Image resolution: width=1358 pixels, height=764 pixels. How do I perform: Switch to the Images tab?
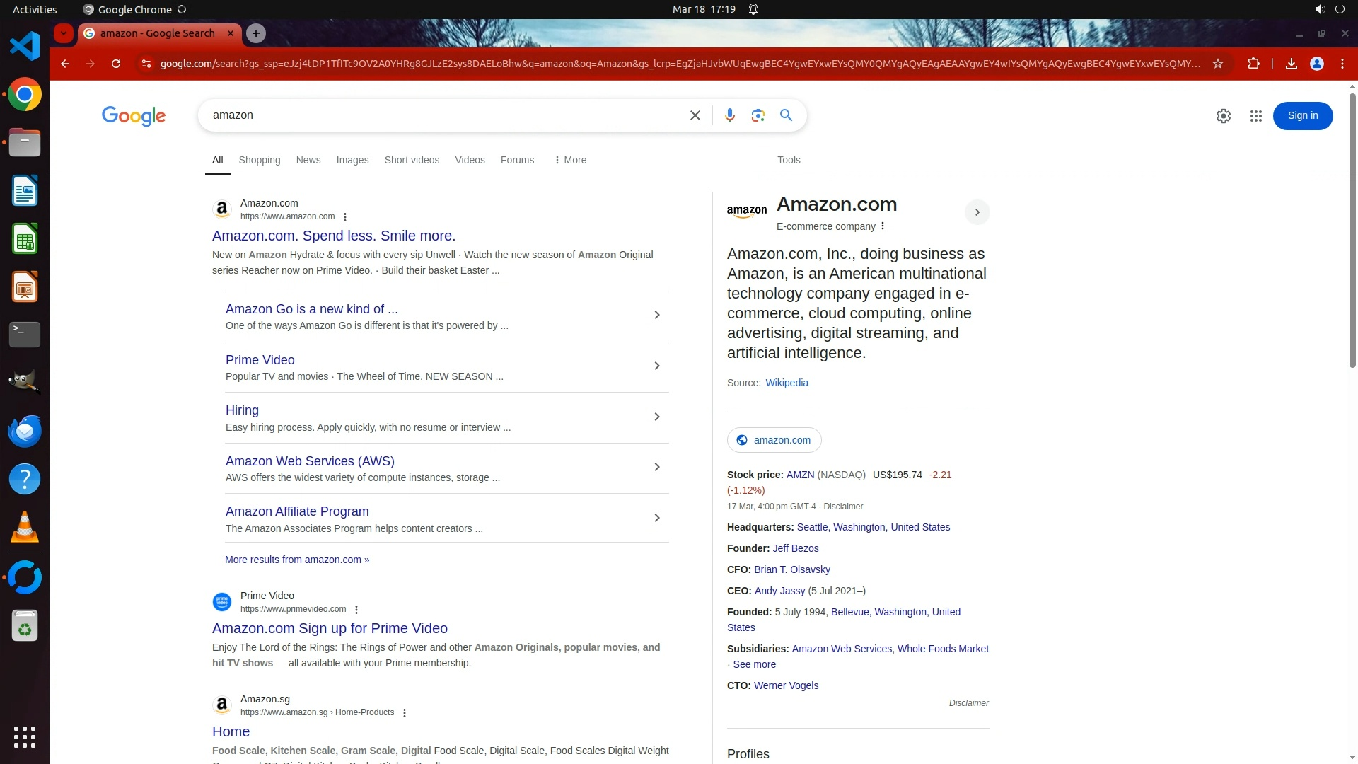coord(352,160)
